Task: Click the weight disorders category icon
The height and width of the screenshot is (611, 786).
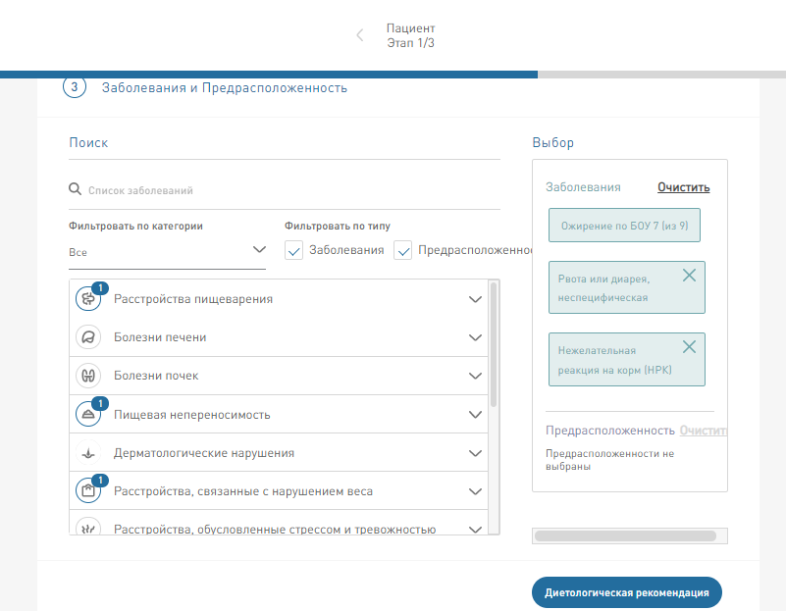Action: tap(88, 490)
